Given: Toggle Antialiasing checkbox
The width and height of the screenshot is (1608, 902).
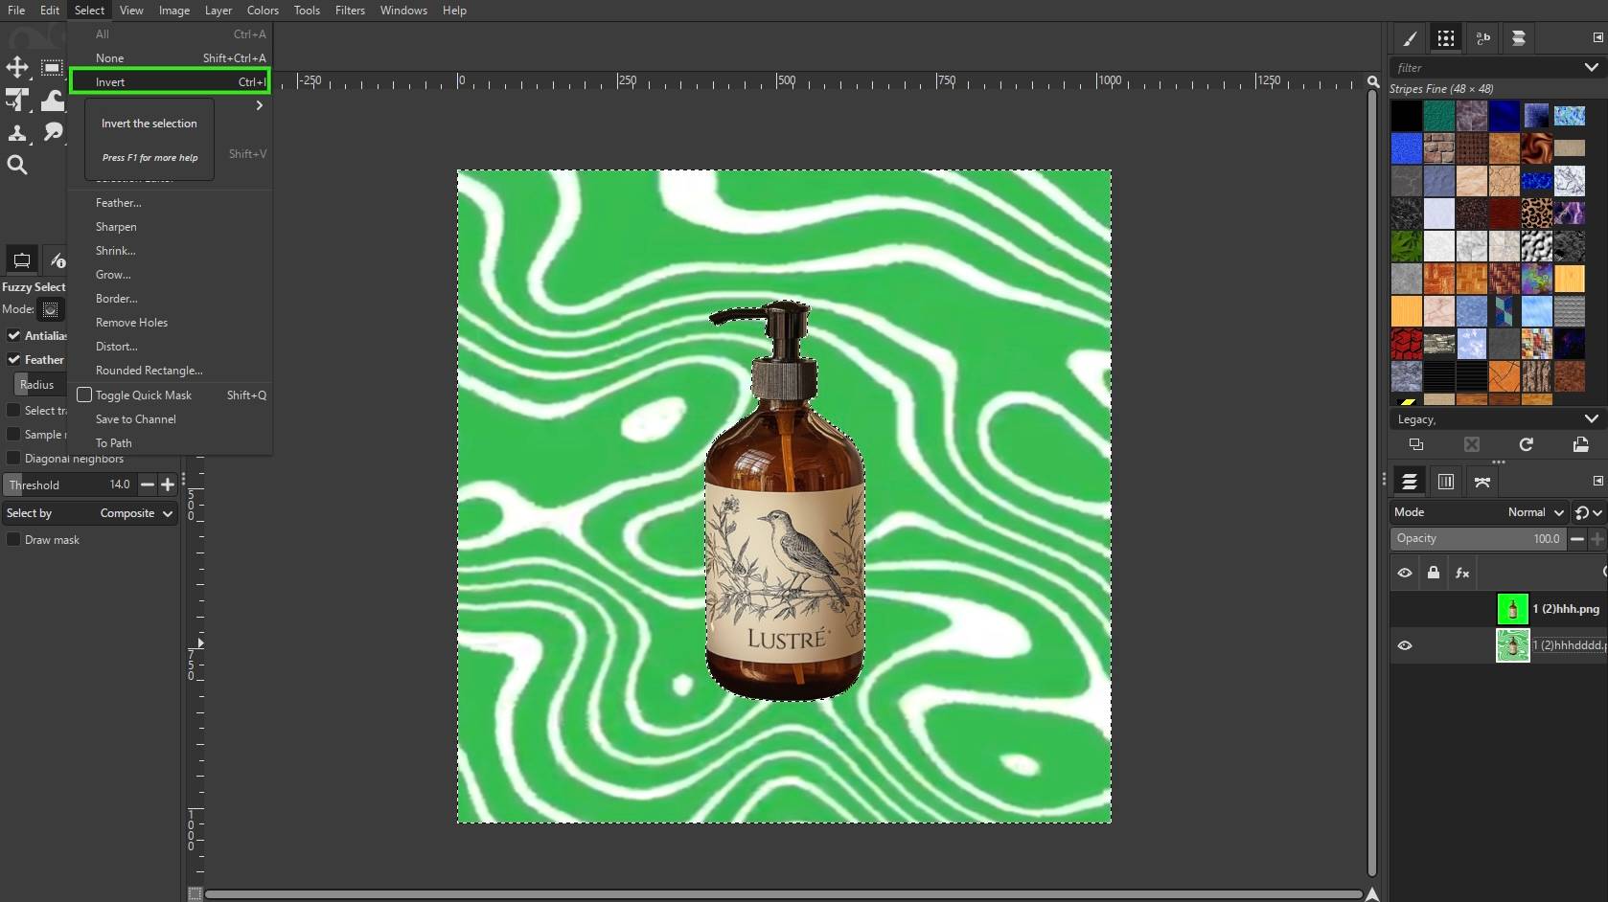Looking at the screenshot, I should point(14,335).
